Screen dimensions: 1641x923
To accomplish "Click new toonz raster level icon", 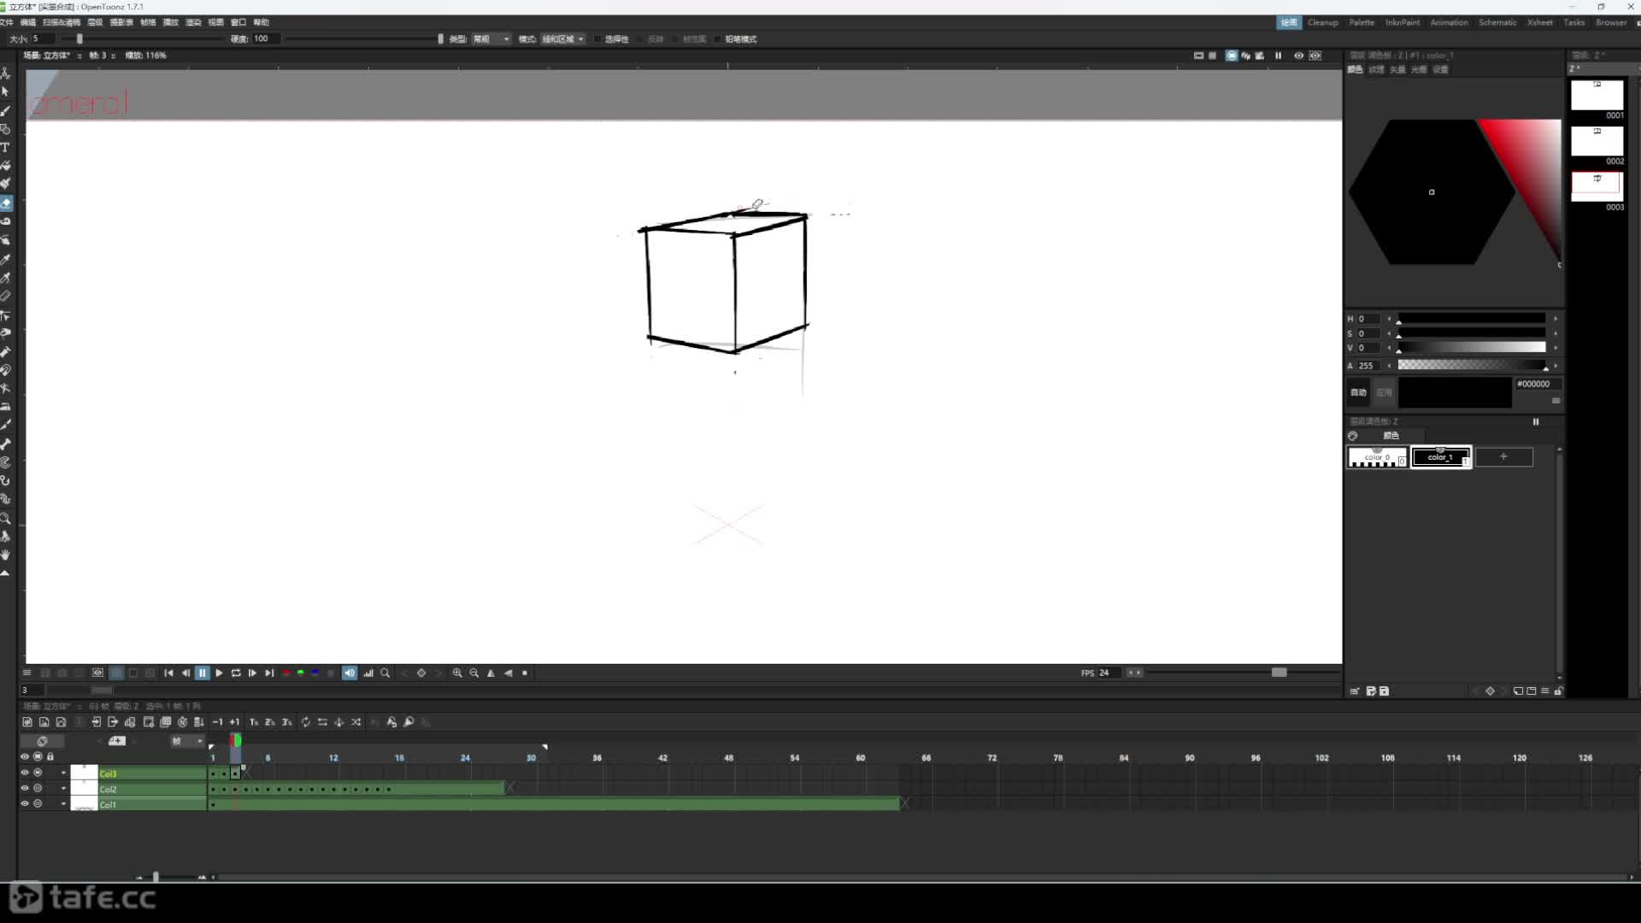I will [x=27, y=722].
